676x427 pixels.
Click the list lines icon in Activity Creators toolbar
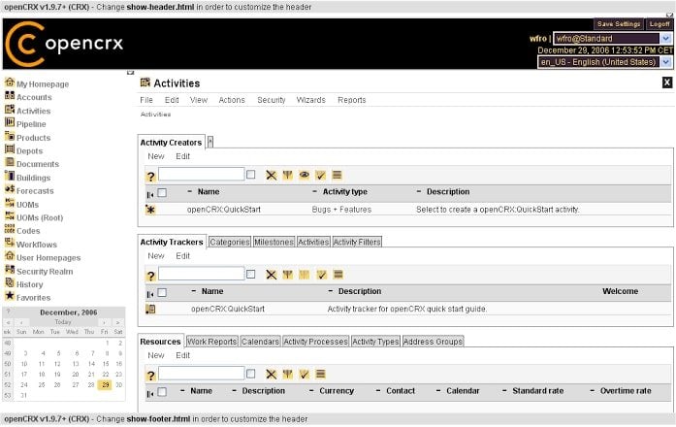(338, 175)
